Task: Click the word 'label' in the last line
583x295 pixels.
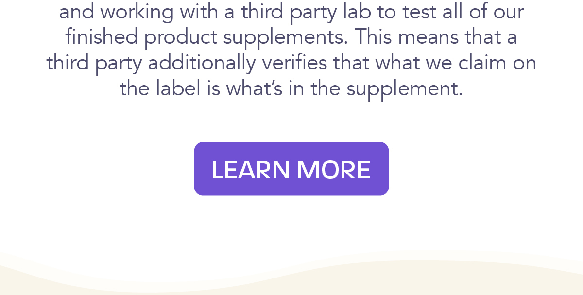Action: click(x=178, y=88)
